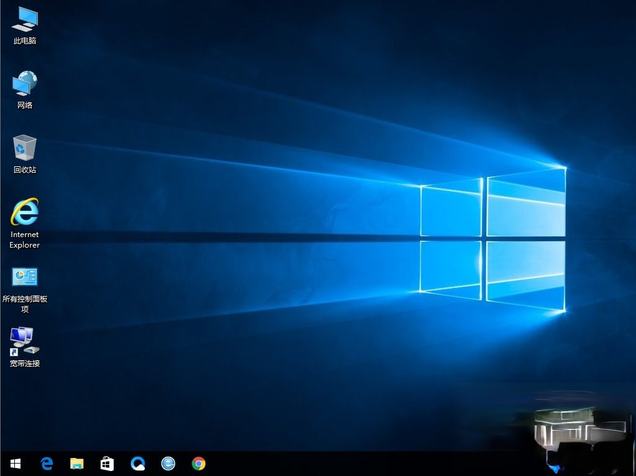636x476 pixels.
Task: Click the "此电脑" caption text
Action: coord(25,41)
